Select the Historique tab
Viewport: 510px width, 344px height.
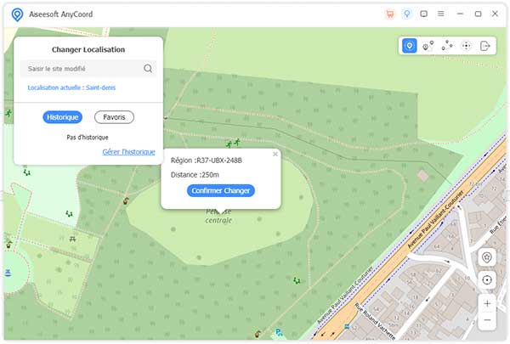click(62, 117)
